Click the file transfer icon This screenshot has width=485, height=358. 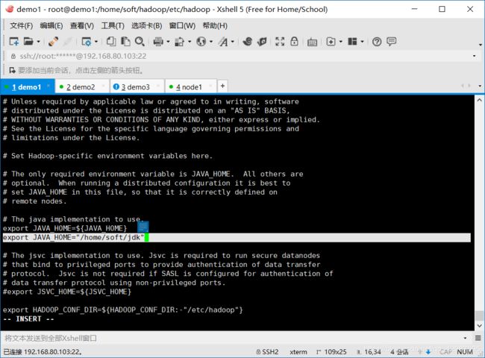[x=180, y=42]
